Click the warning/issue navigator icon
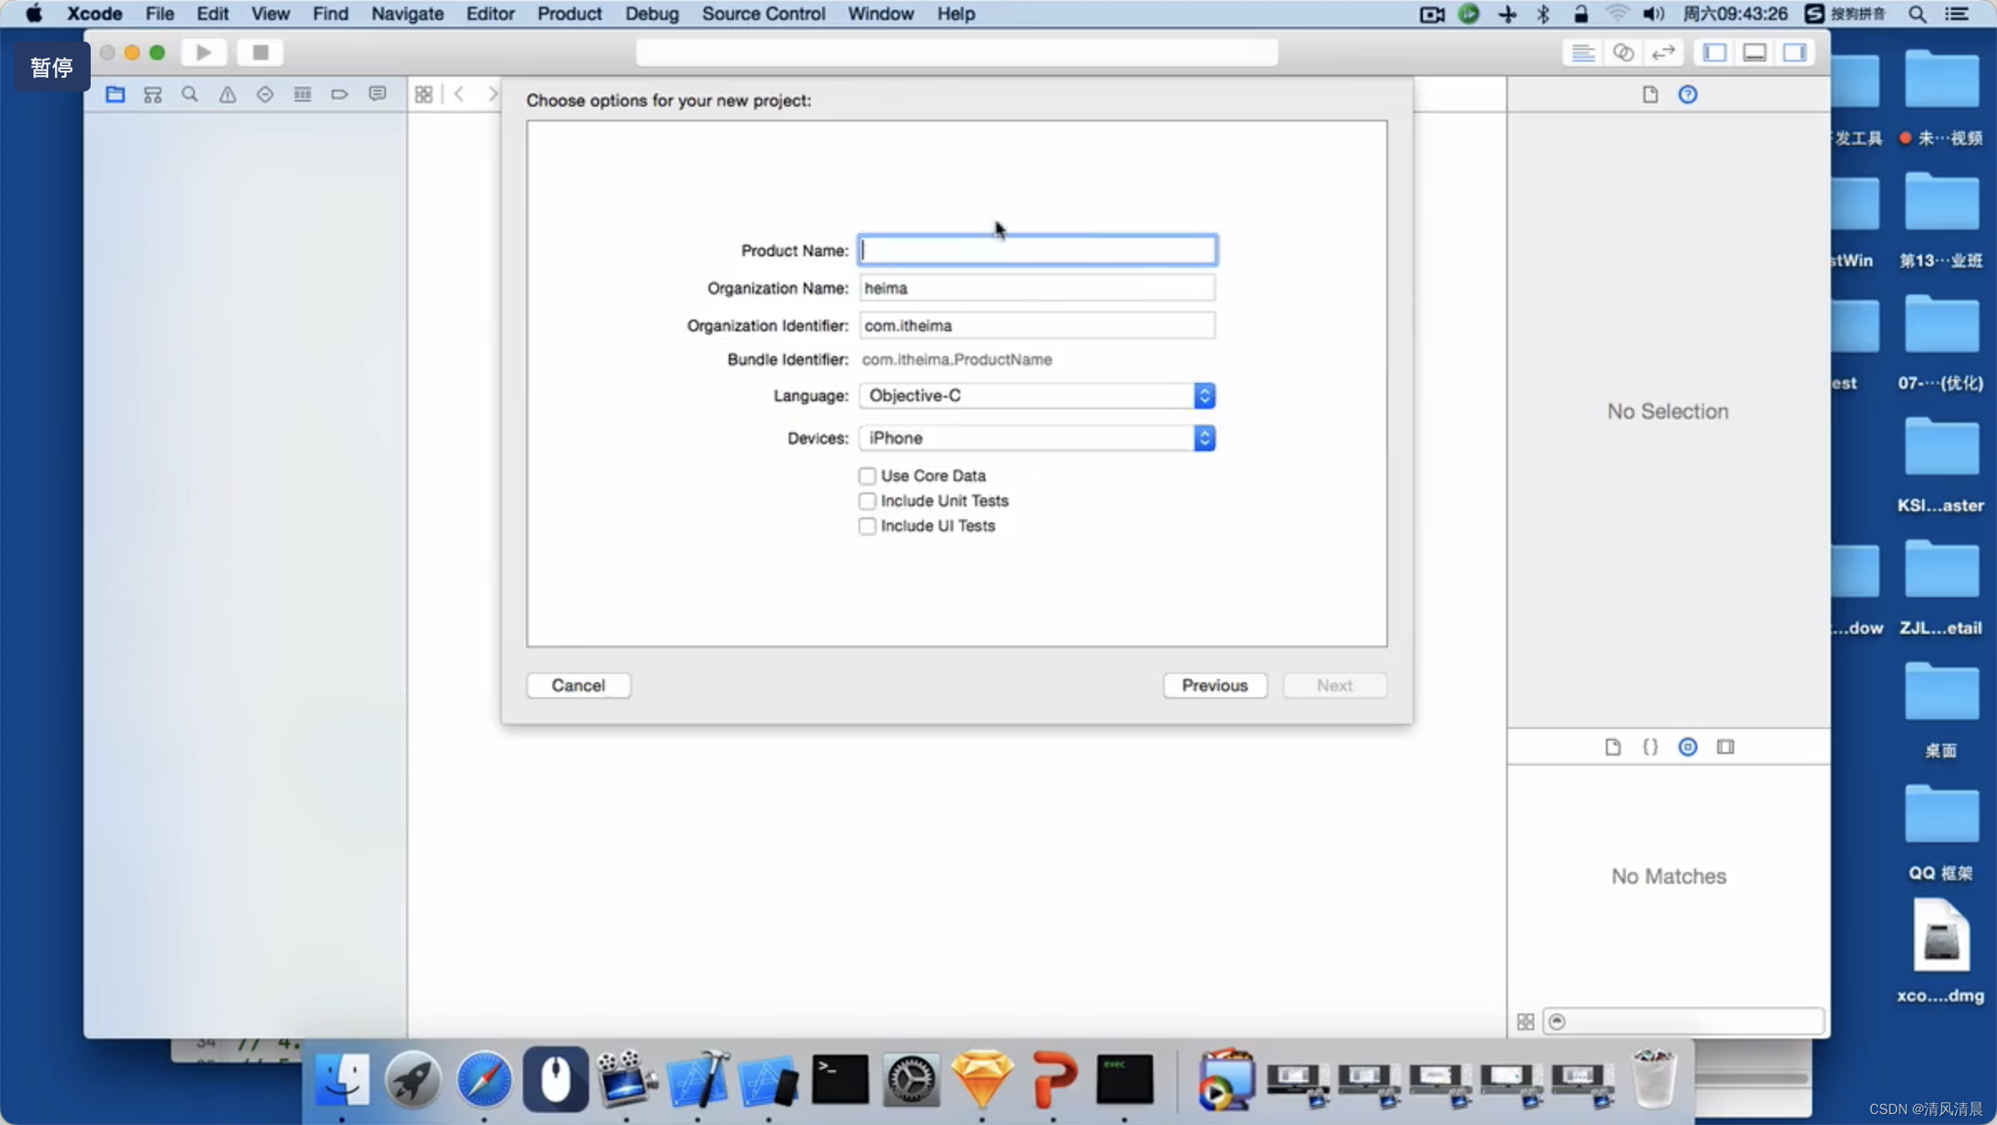1997x1125 pixels. click(x=225, y=95)
